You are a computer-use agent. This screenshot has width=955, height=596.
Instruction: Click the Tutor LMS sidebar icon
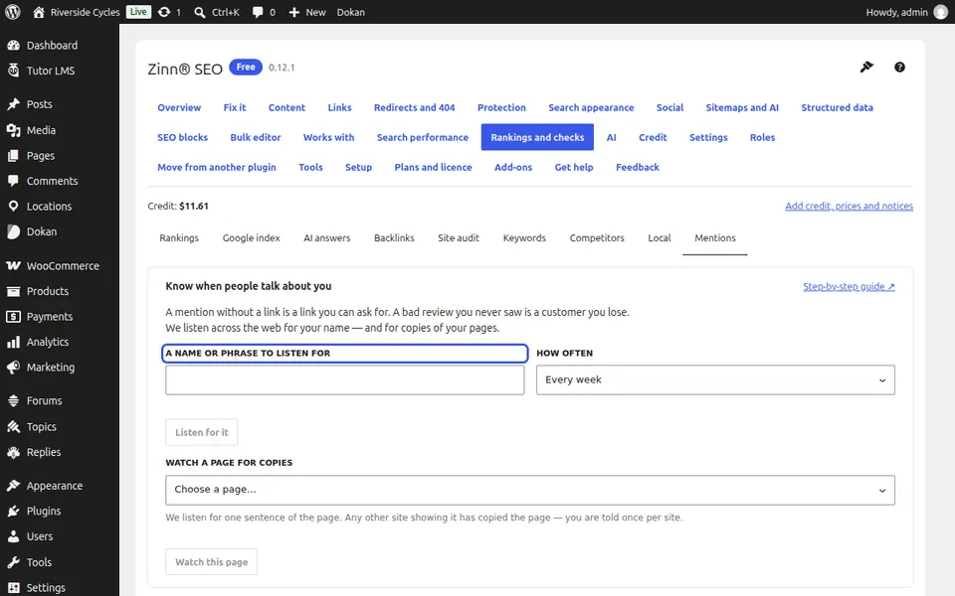(13, 71)
